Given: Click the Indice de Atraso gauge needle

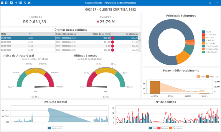Looking at the screenshot, I should tap(43, 87).
